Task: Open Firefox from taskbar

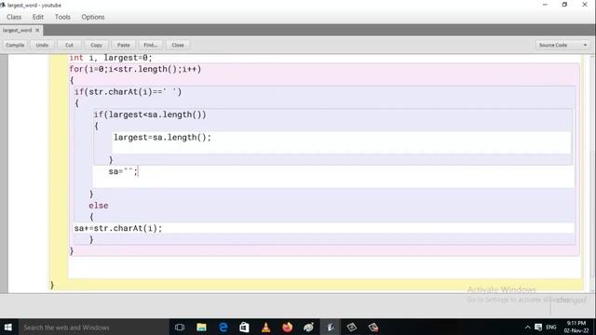Action: (x=288, y=327)
